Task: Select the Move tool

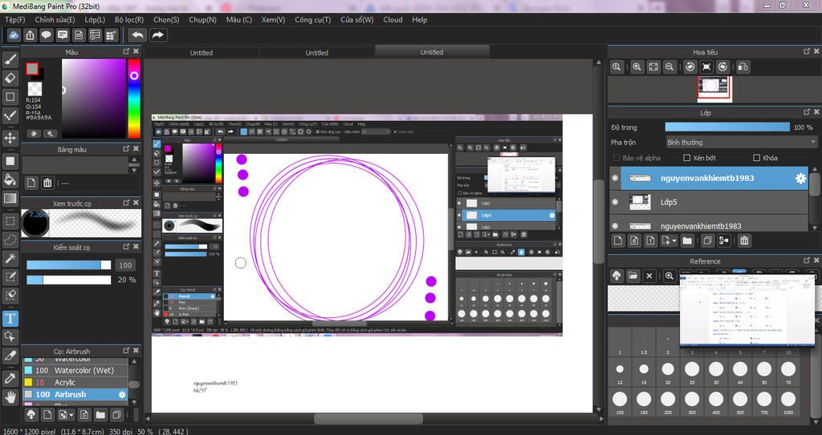Action: click(x=10, y=138)
